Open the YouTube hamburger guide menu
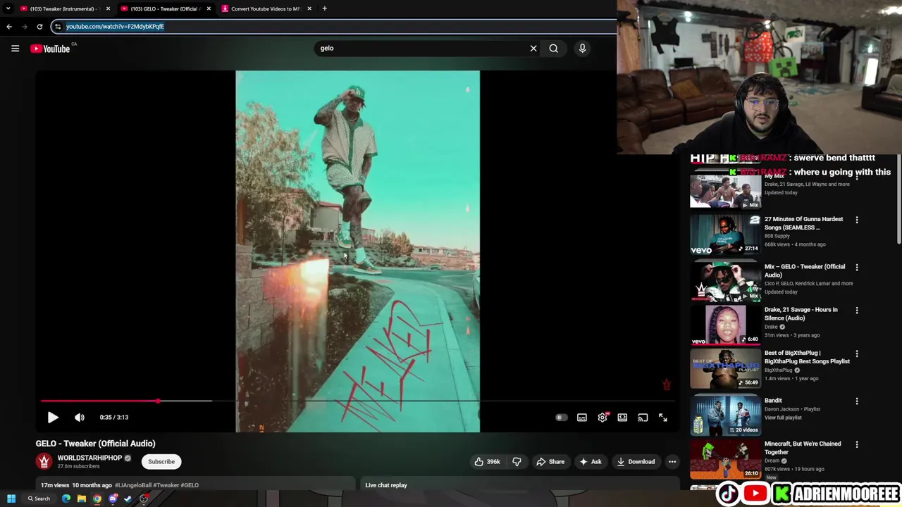 [x=15, y=49]
